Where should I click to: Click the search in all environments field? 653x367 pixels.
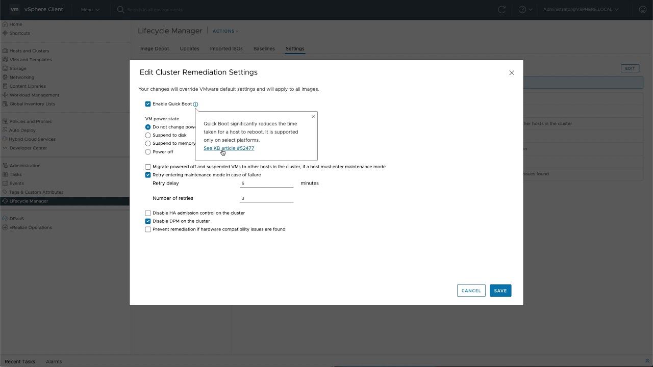coord(155,10)
